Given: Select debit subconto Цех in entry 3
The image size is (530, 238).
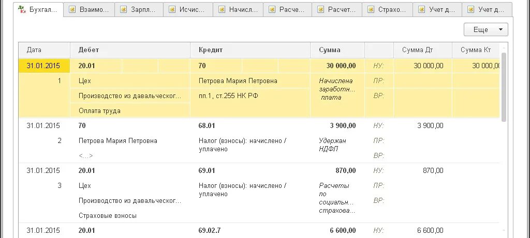Looking at the screenshot, I should coord(84,186).
